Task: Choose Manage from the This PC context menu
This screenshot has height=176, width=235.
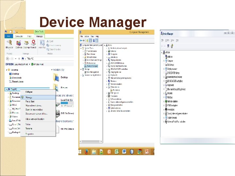Action: coord(38,97)
